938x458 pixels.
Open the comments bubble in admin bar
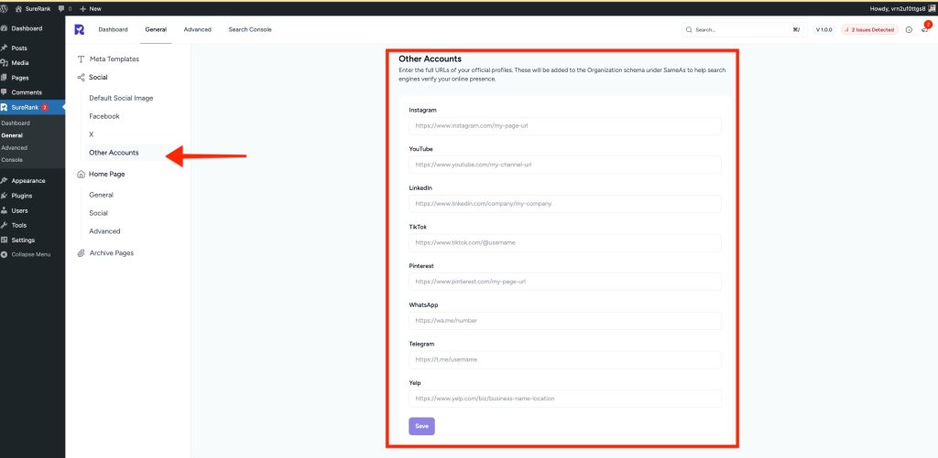coord(65,9)
